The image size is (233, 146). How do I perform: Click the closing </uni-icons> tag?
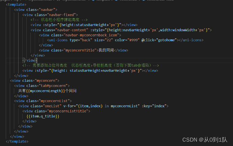coord(191,40)
